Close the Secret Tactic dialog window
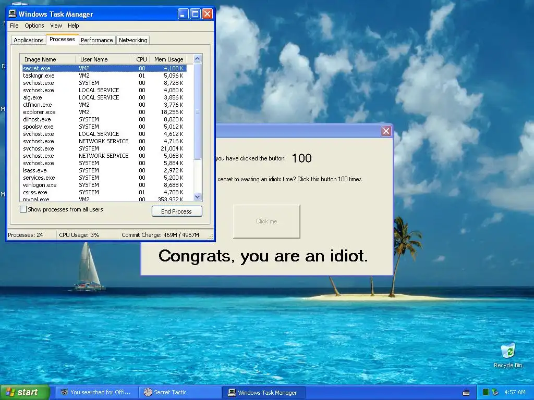This screenshot has height=400, width=534. (386, 131)
